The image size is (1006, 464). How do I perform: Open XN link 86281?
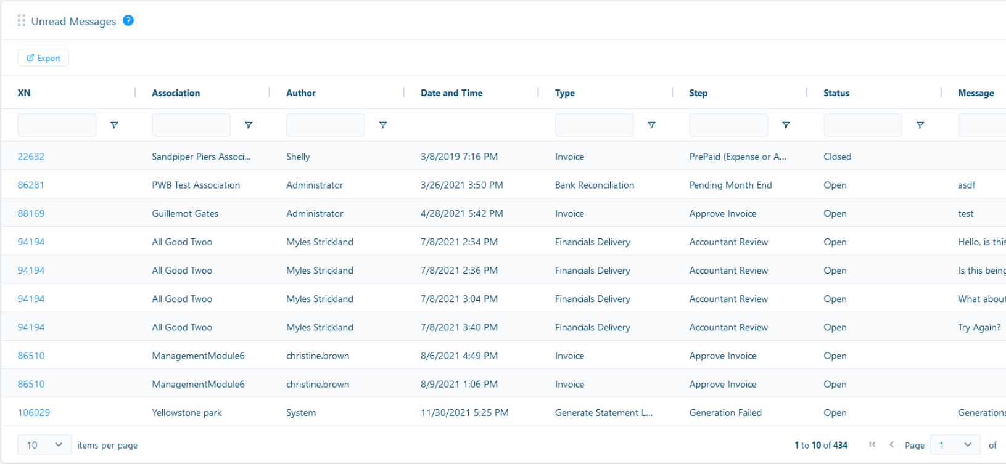coord(31,185)
